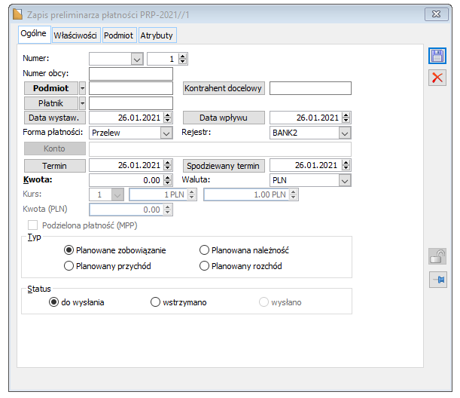This screenshot has width=460, height=398.
Task: Cancel with the red X icon
Action: (x=437, y=78)
